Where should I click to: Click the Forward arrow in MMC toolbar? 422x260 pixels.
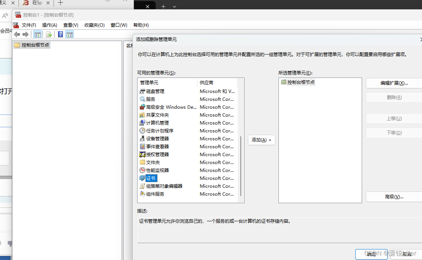pos(26,34)
